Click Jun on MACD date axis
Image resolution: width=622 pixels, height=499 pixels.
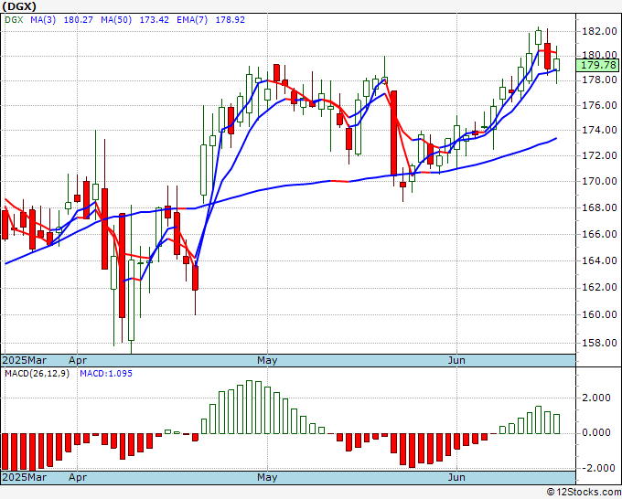point(456,477)
